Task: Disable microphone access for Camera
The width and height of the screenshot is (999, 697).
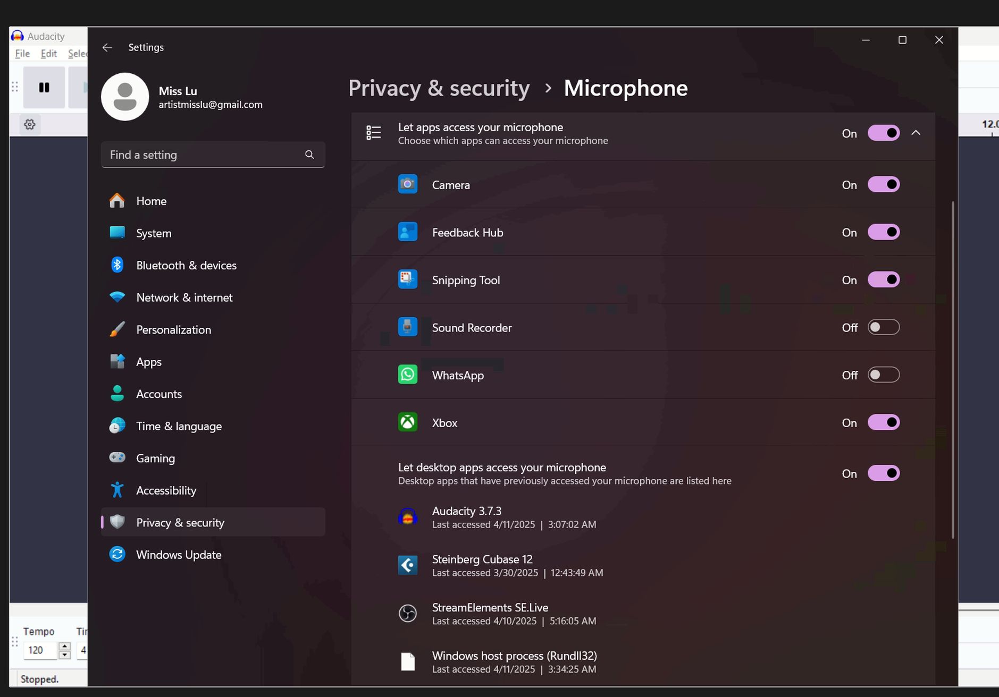Action: (x=884, y=184)
